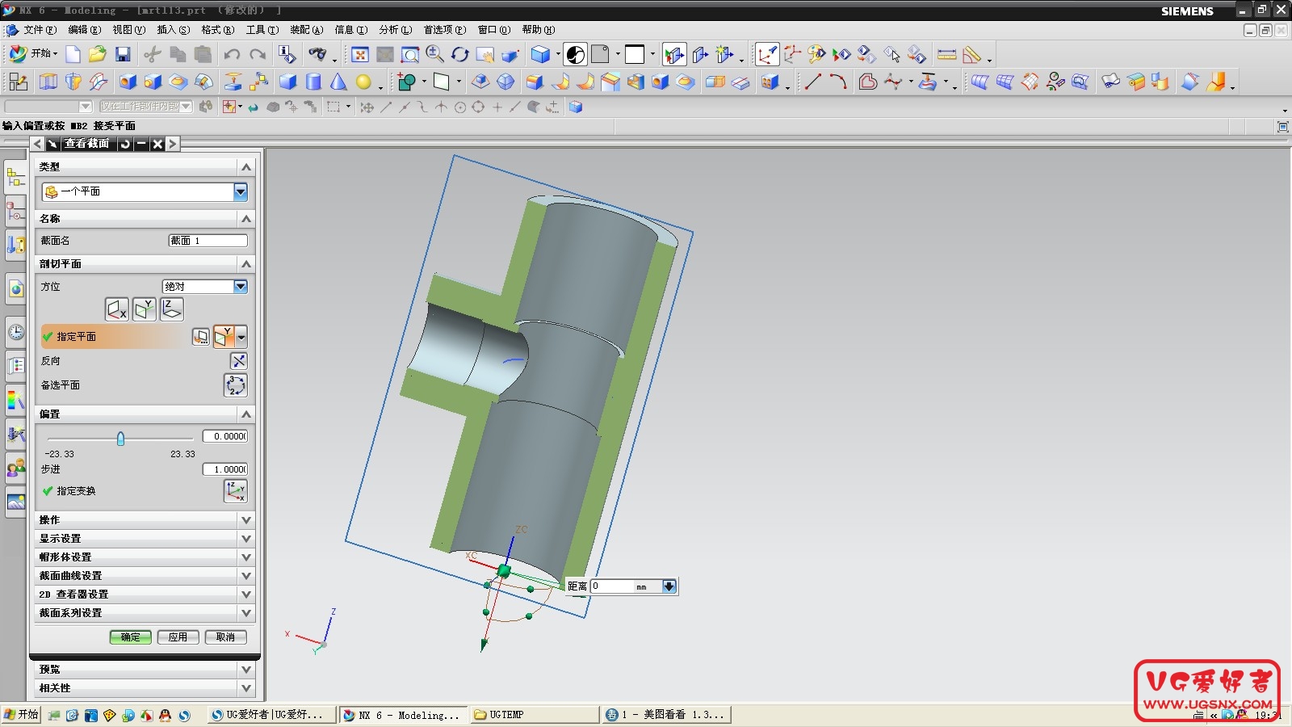
Task: Open a file with the folder icon
Action: pos(98,54)
